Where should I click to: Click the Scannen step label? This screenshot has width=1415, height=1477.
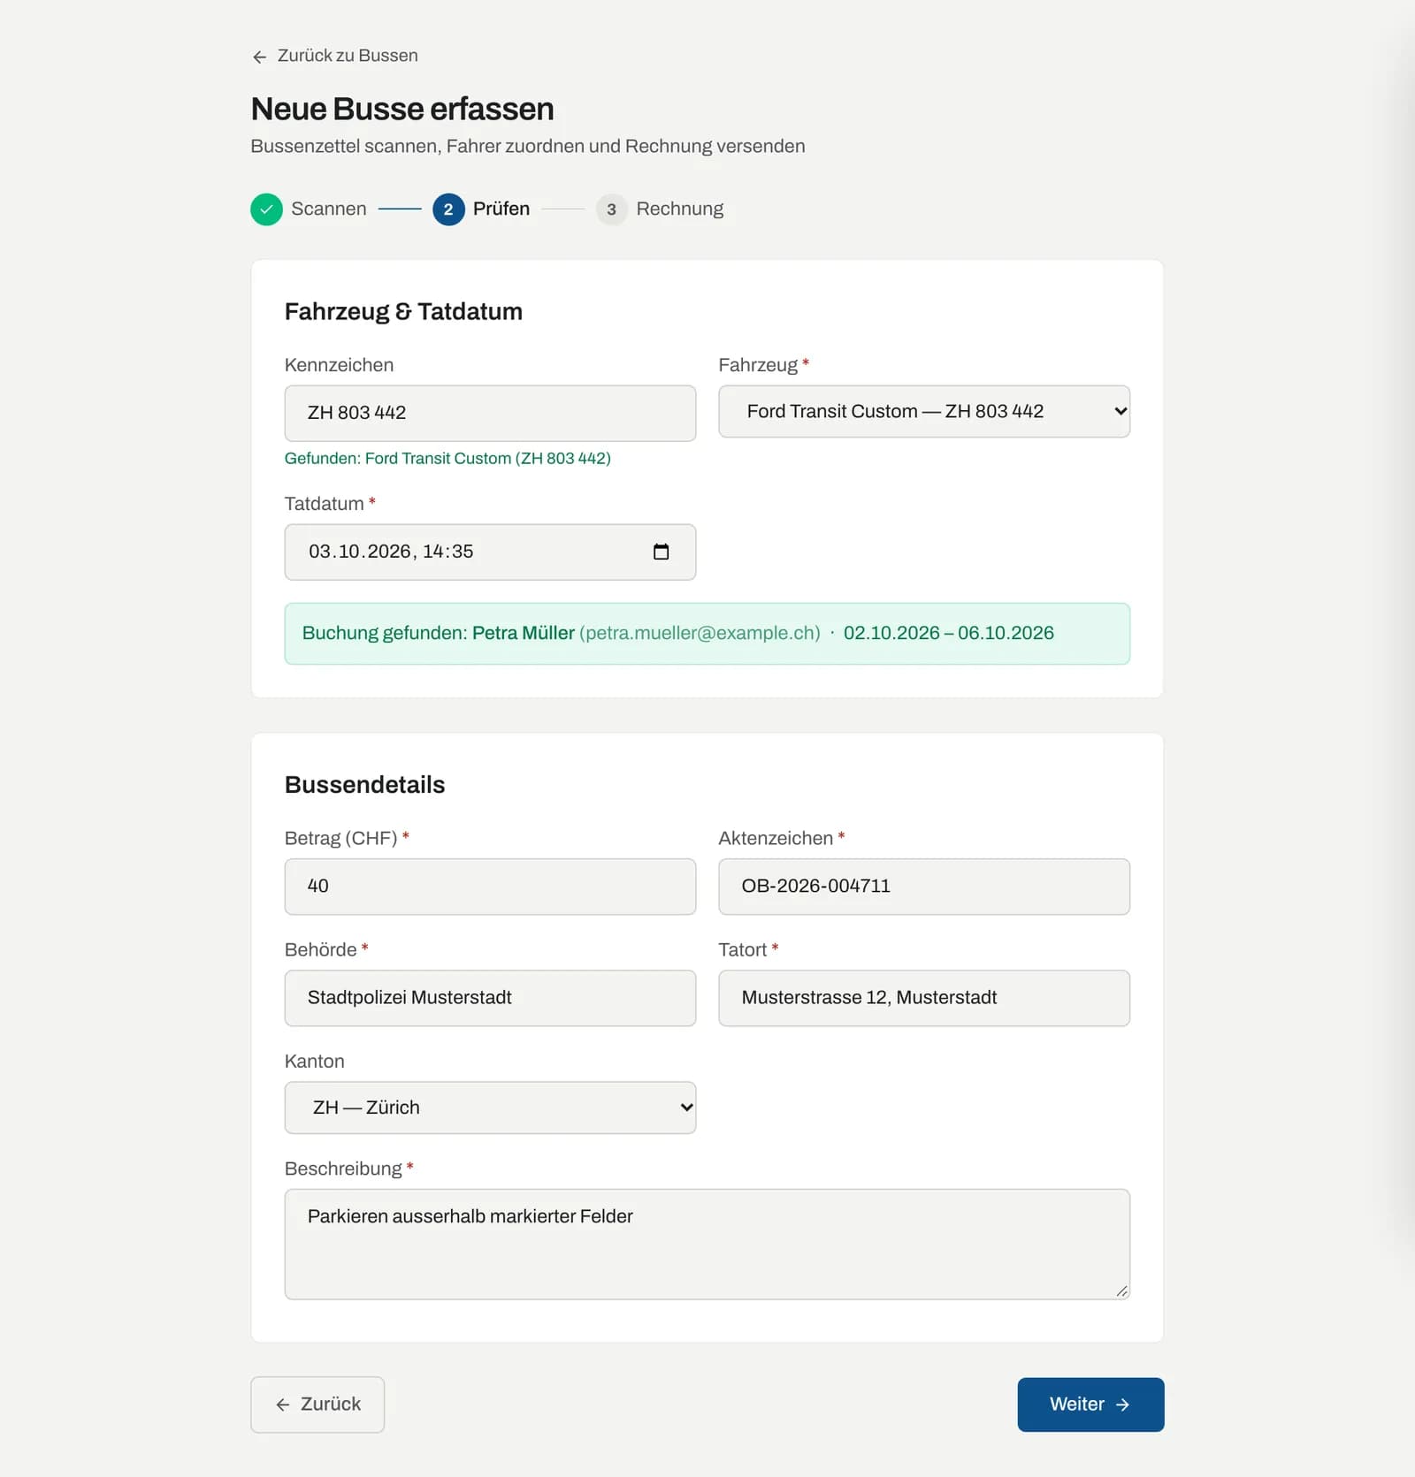(x=329, y=209)
